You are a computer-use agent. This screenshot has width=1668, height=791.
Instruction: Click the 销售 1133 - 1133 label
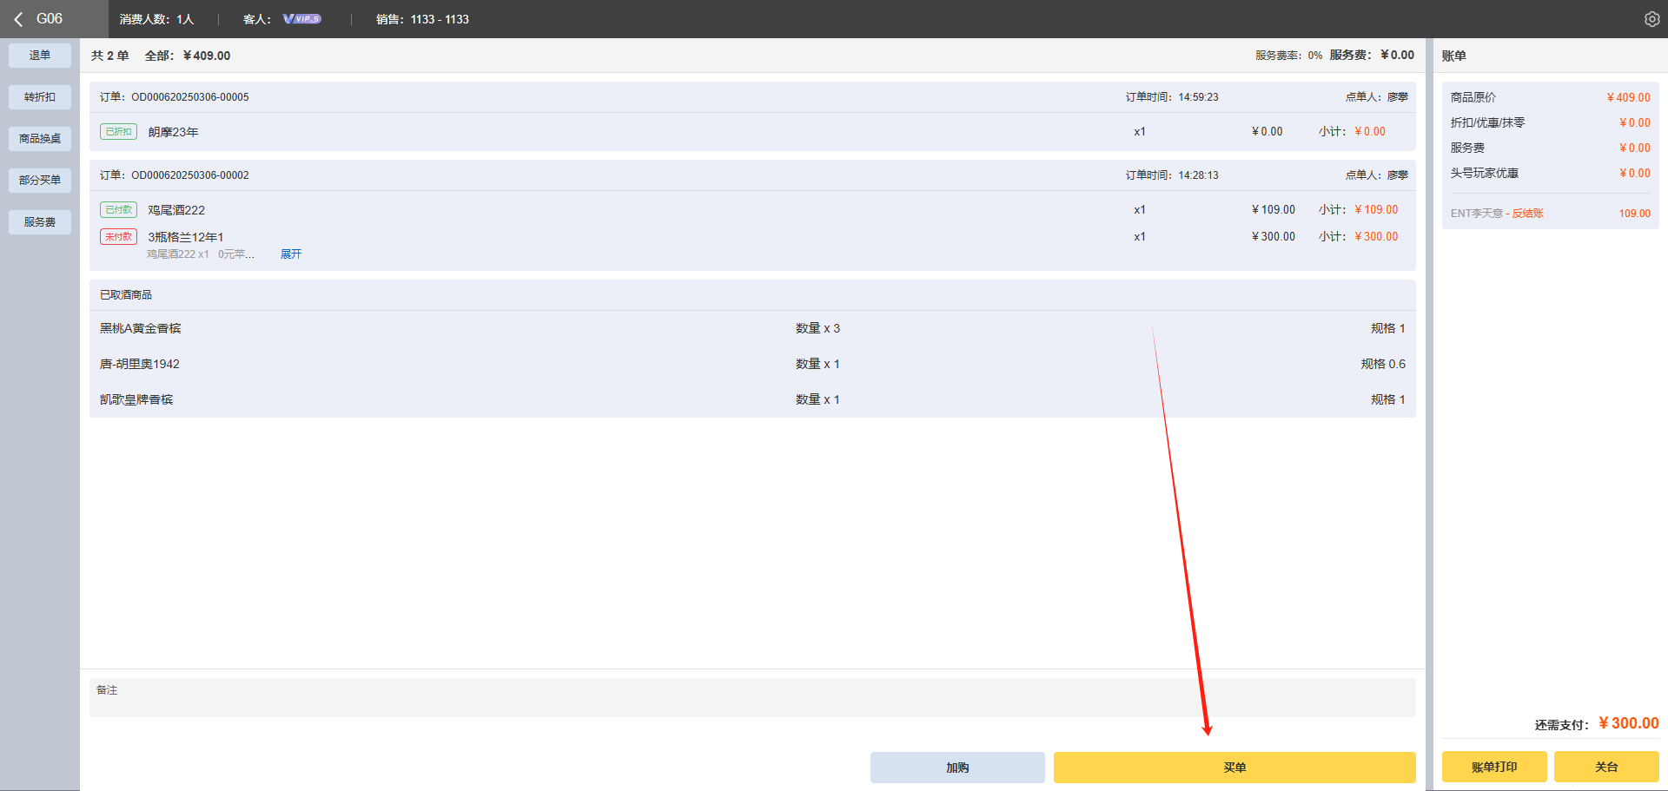click(422, 19)
